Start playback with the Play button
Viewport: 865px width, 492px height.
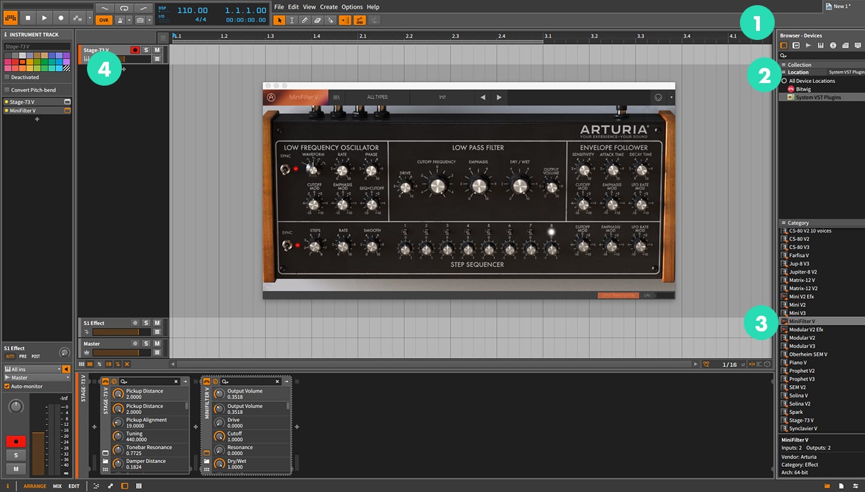(44, 18)
